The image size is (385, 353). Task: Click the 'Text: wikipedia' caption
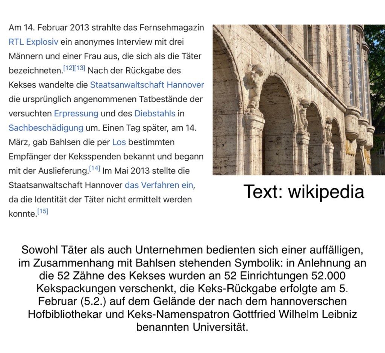point(304,192)
